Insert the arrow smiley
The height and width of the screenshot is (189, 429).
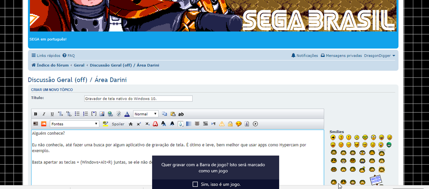[333, 137]
